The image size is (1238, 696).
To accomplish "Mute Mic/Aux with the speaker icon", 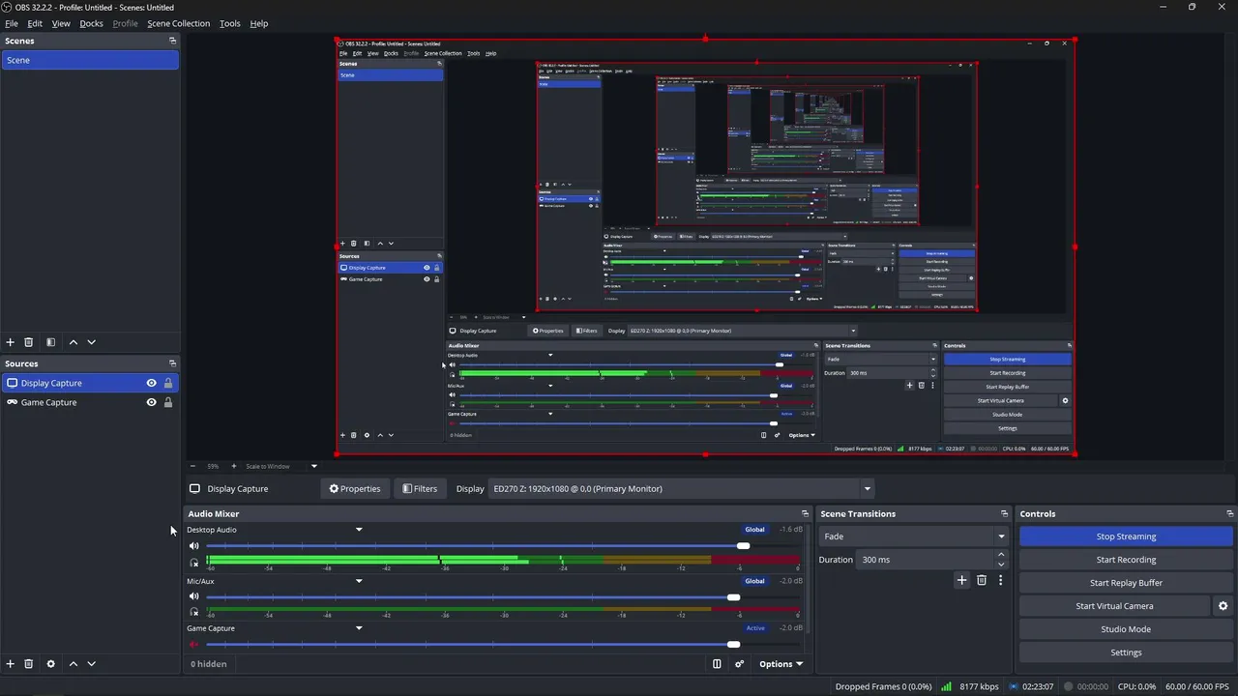I will (x=193, y=596).
